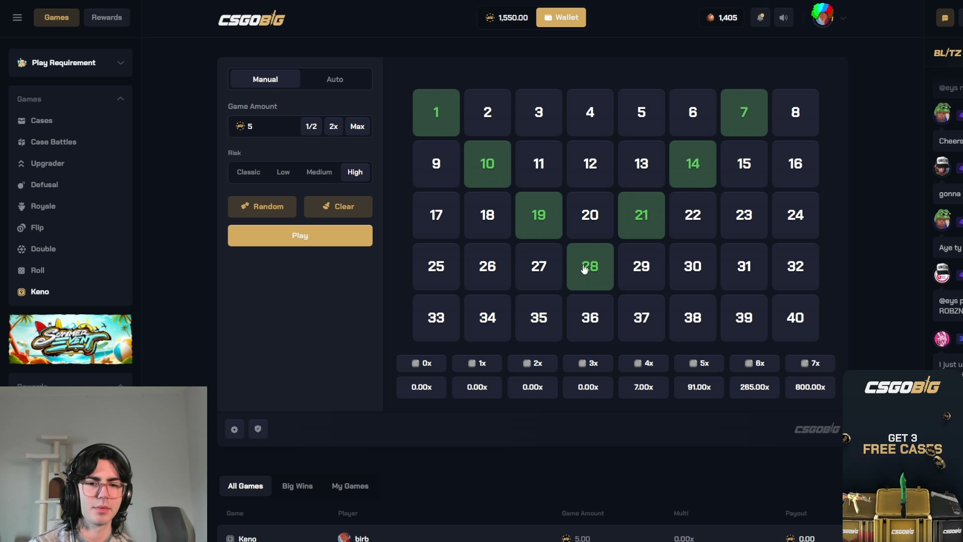Open the user profile avatar
963x542 pixels.
823,15
